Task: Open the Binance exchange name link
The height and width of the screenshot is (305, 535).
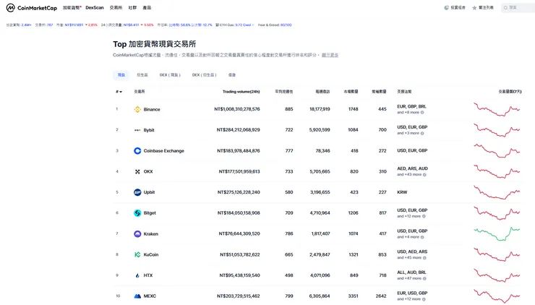Action: [x=152, y=110]
